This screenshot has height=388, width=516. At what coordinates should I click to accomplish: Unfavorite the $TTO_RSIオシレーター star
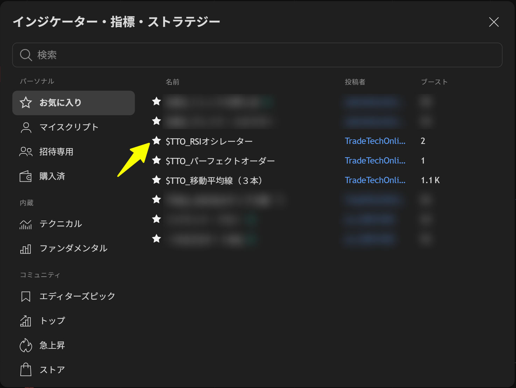[156, 140]
